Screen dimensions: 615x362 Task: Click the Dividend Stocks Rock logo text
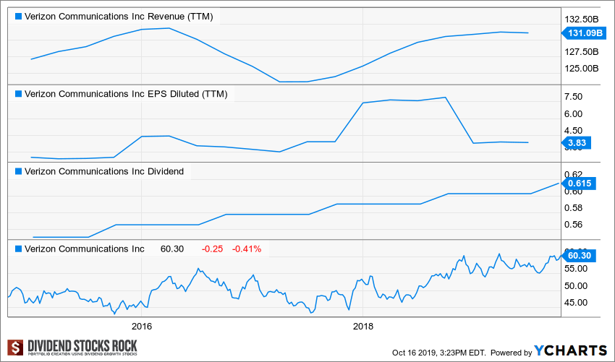(x=82, y=348)
